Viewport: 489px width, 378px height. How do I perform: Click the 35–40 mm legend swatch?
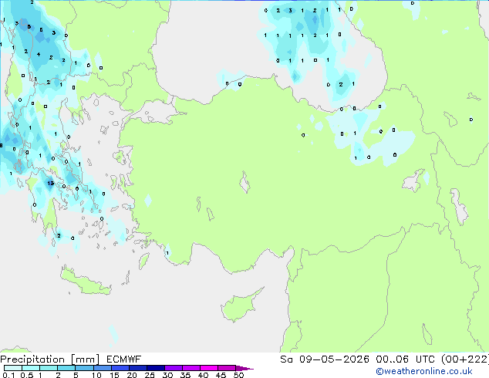point(191,368)
